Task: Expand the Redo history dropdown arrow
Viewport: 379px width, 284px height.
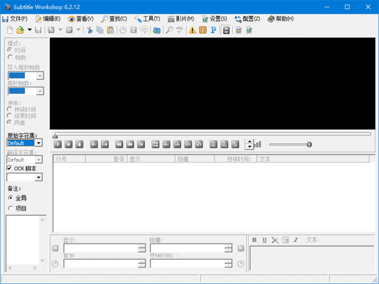Action: [x=78, y=30]
